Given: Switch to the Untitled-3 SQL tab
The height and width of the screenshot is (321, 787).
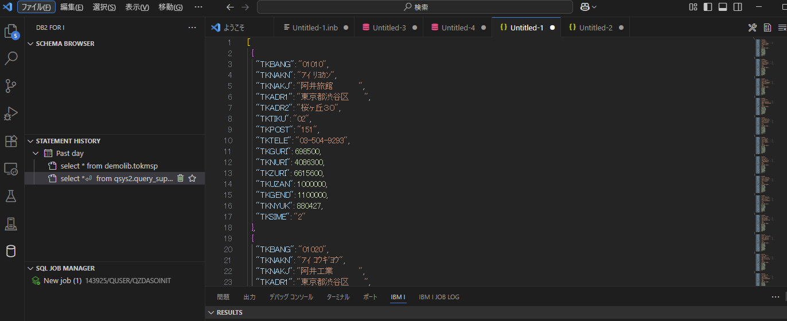Looking at the screenshot, I should coord(389,28).
